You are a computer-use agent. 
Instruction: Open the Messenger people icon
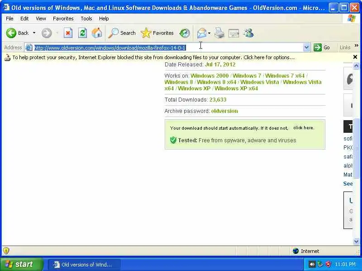click(248, 33)
